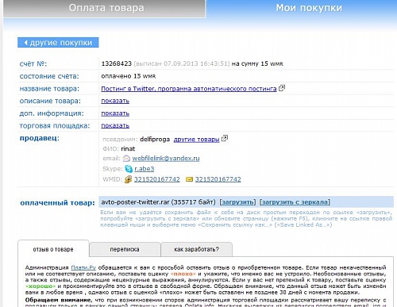Open the как заработать? tab
397x307 pixels.
(197, 249)
